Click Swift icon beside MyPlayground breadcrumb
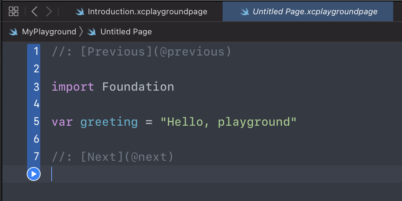 click(x=14, y=32)
